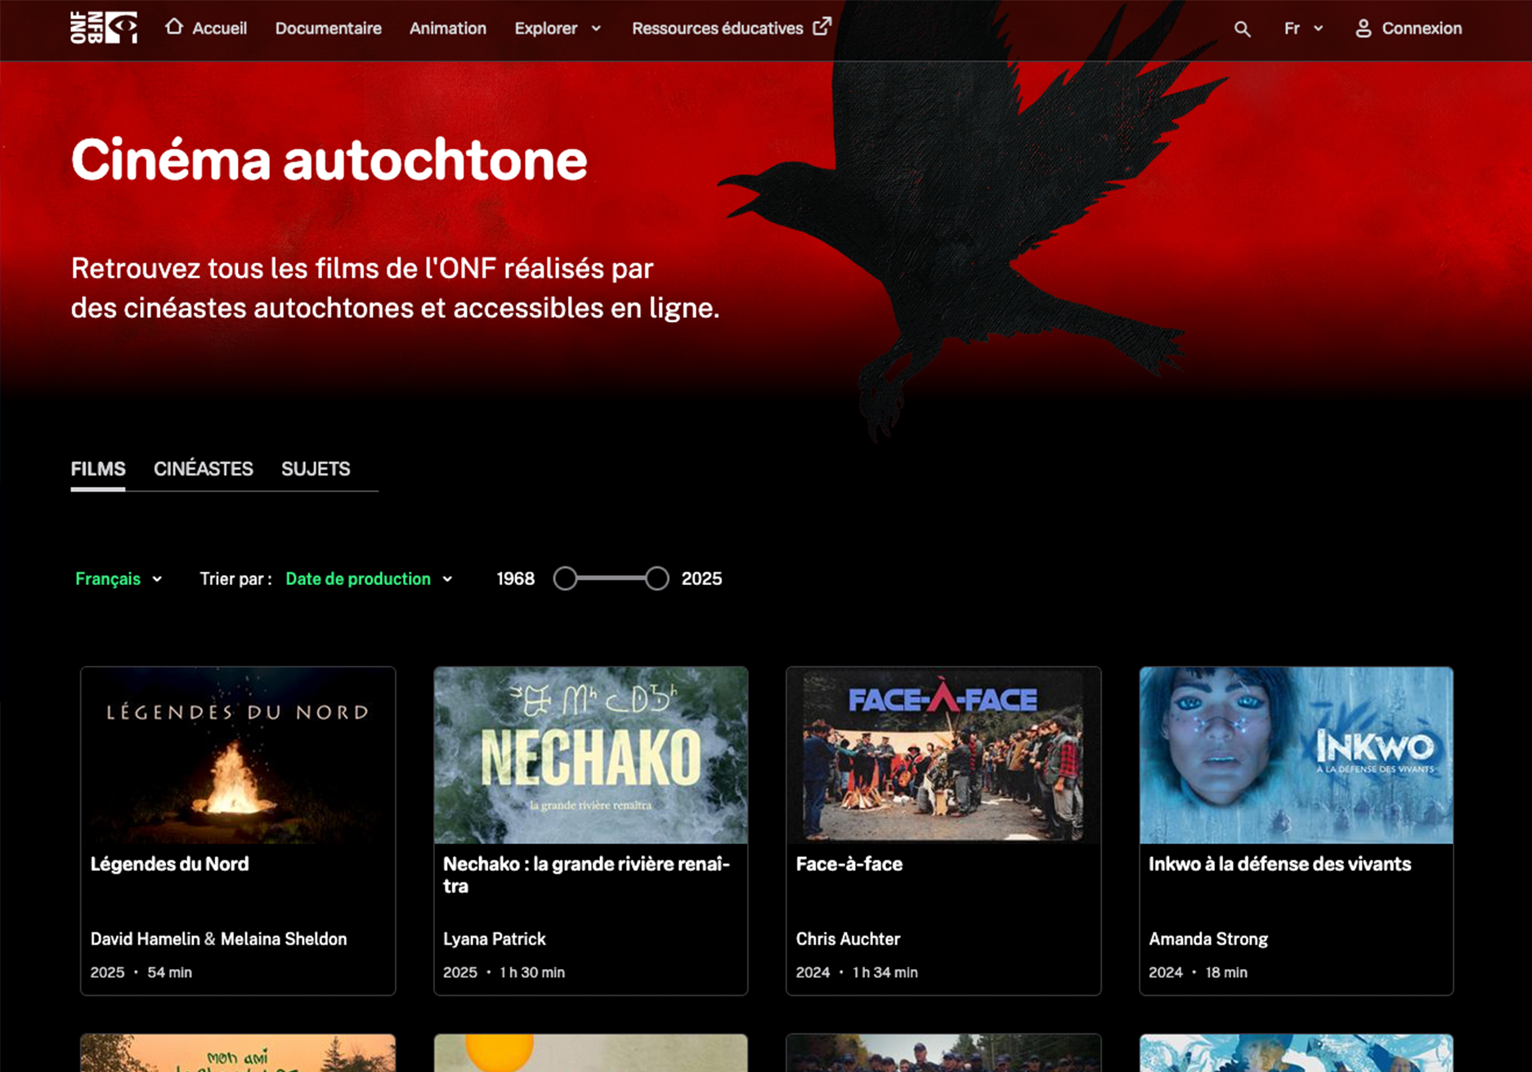Switch to the CINÉASTES tab
This screenshot has height=1072, width=1532.
point(204,469)
